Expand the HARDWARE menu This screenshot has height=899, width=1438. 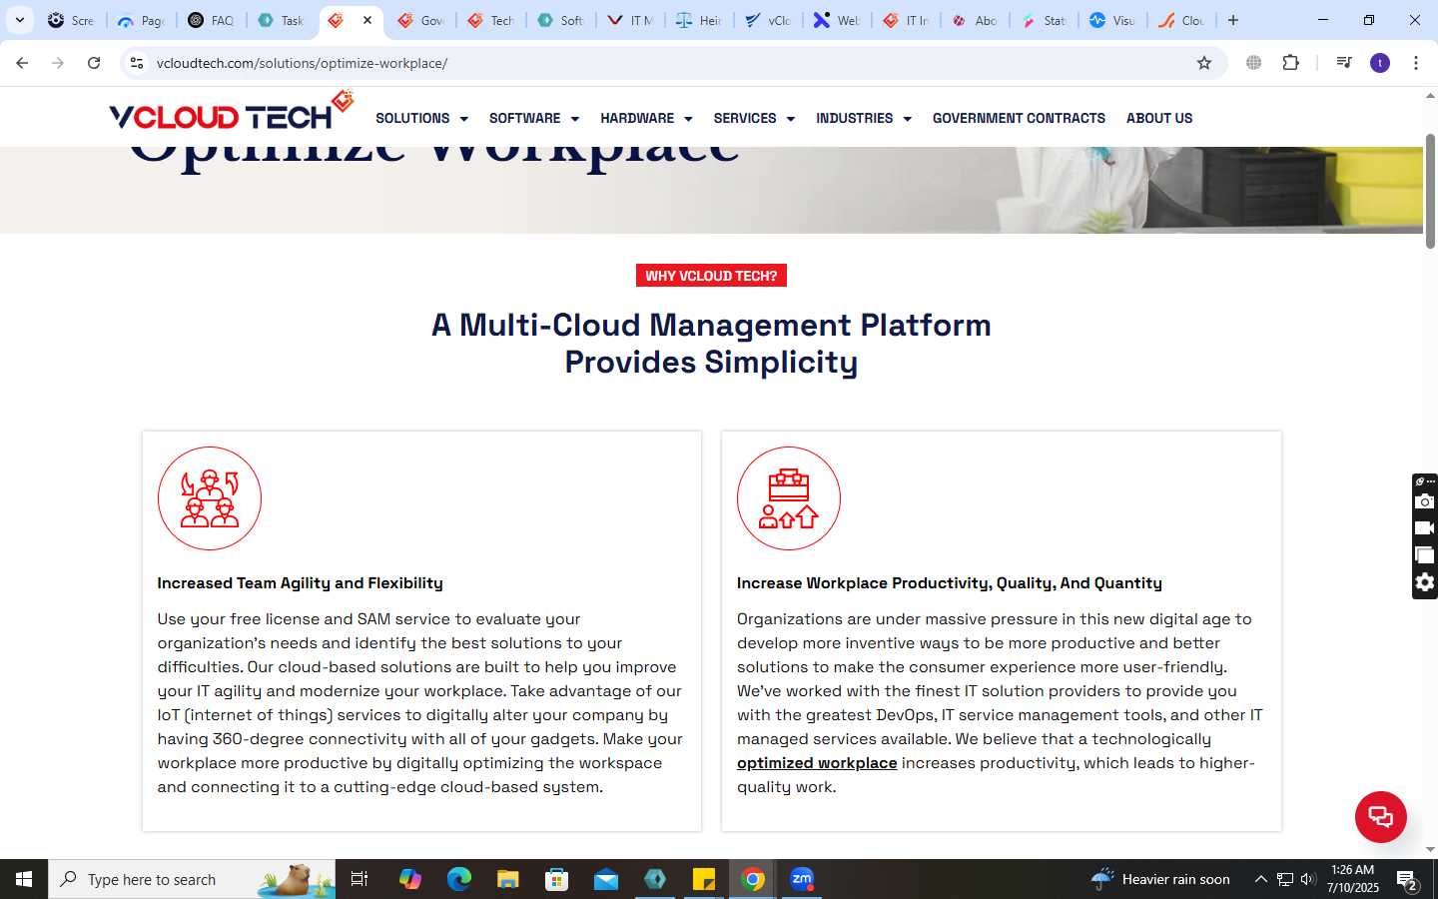[646, 118]
